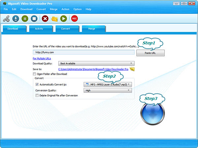Switch to the Download tab
Screen dimensions: 198x148
[x=15, y=29]
